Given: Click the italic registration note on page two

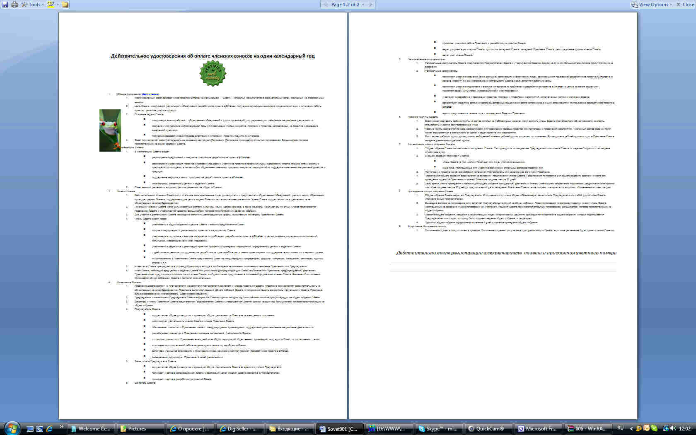Looking at the screenshot, I should 506,253.
